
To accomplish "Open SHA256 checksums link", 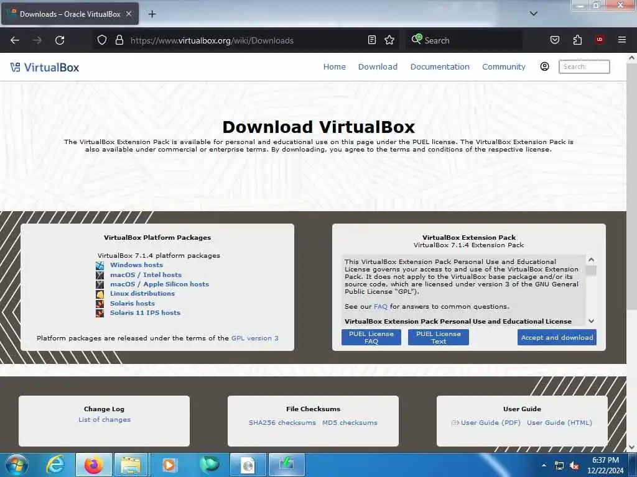I will pyautogui.click(x=282, y=422).
